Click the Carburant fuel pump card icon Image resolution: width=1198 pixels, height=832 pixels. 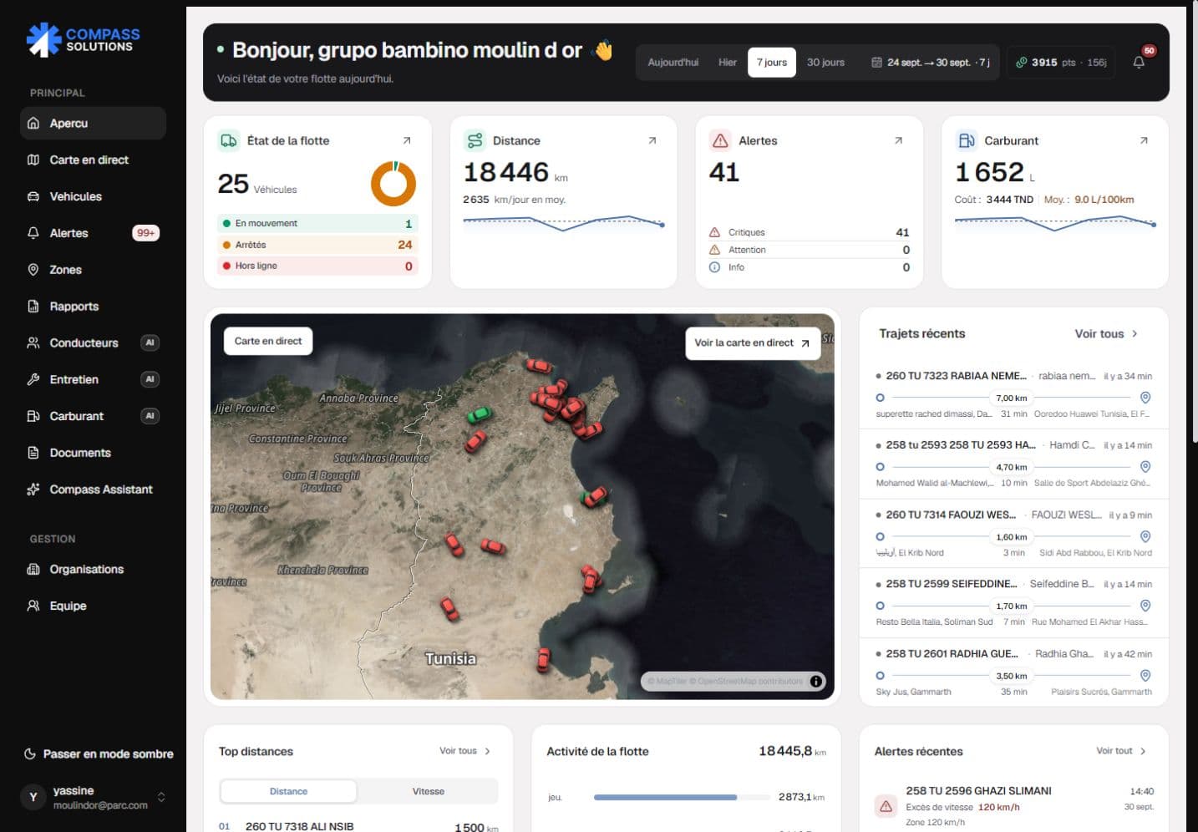967,140
